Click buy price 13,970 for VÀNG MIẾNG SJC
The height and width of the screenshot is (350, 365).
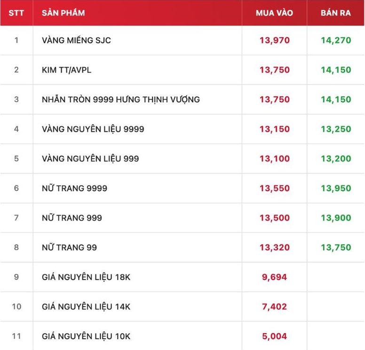coord(275,40)
